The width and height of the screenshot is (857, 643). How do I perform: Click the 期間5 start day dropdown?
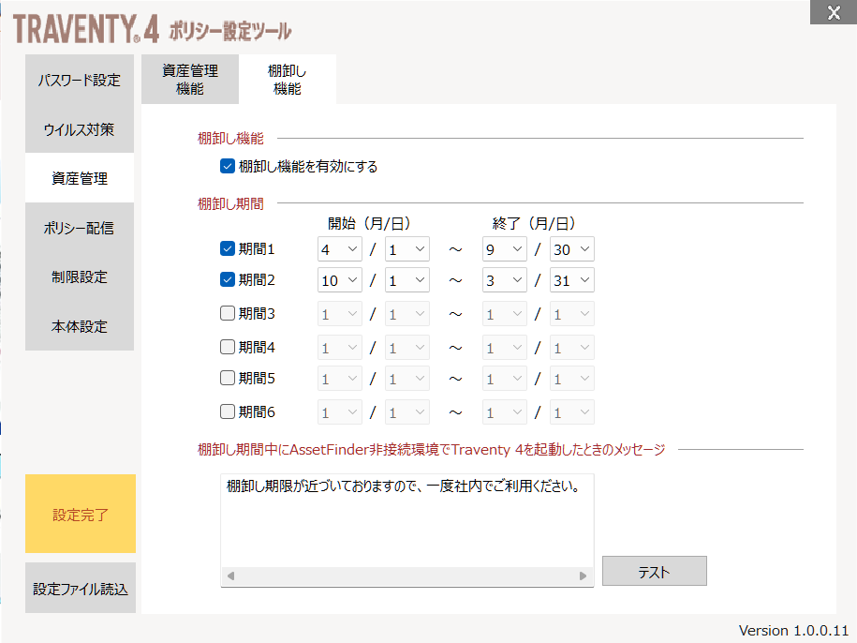tap(407, 379)
